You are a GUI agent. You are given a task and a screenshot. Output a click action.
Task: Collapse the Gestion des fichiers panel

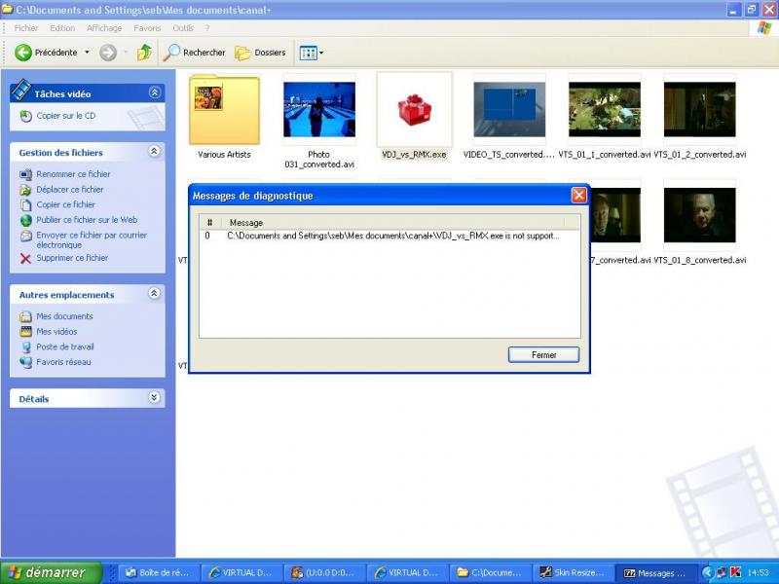154,152
